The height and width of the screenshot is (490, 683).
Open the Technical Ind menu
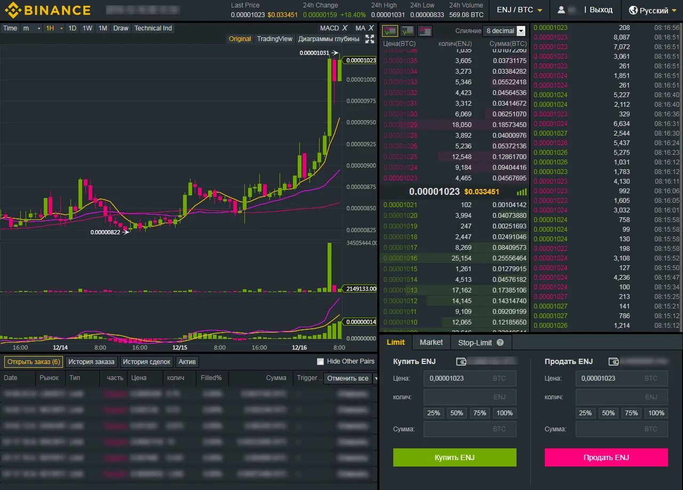[153, 28]
